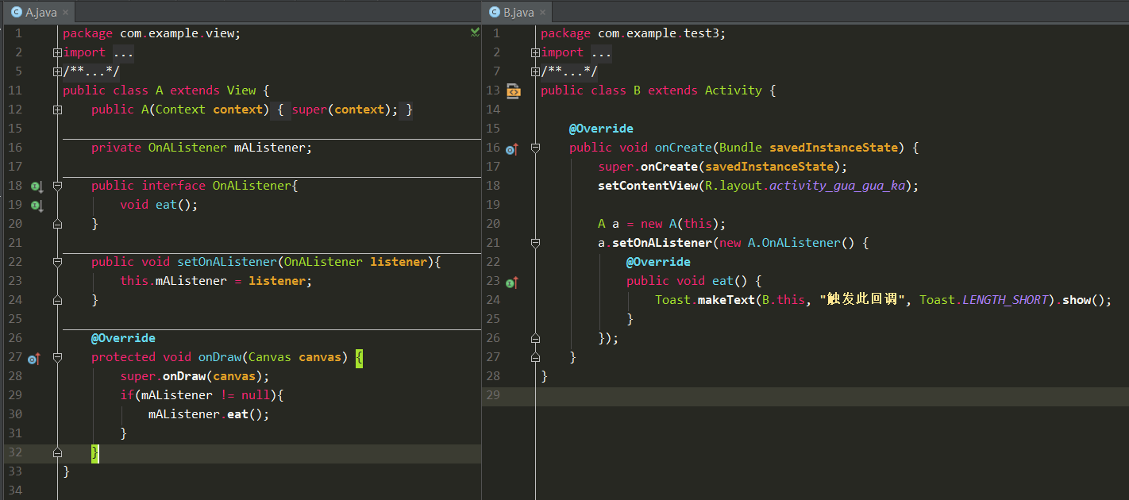Image resolution: width=1129 pixels, height=500 pixels.
Task: Click 'mAListener' field declaration on line 16
Action: (270, 148)
